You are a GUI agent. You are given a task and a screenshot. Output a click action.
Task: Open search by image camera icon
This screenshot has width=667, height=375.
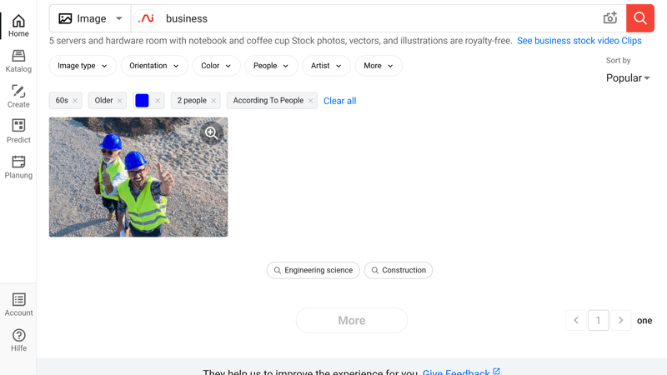tap(610, 18)
